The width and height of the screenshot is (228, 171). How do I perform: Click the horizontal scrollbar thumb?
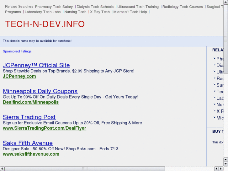[x=85, y=169]
